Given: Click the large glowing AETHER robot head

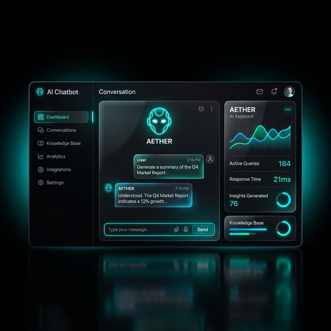Looking at the screenshot, I should point(159,121).
